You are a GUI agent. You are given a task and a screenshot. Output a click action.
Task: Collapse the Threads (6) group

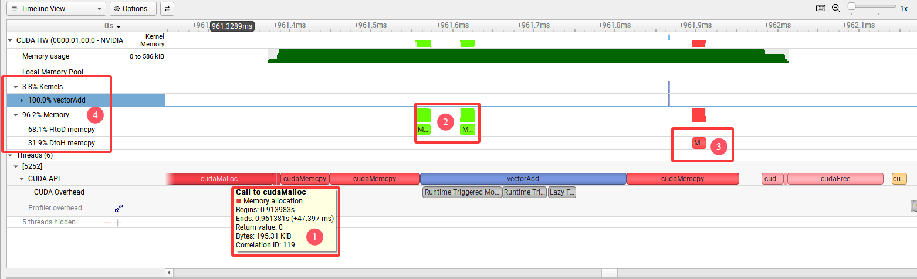click(x=11, y=155)
